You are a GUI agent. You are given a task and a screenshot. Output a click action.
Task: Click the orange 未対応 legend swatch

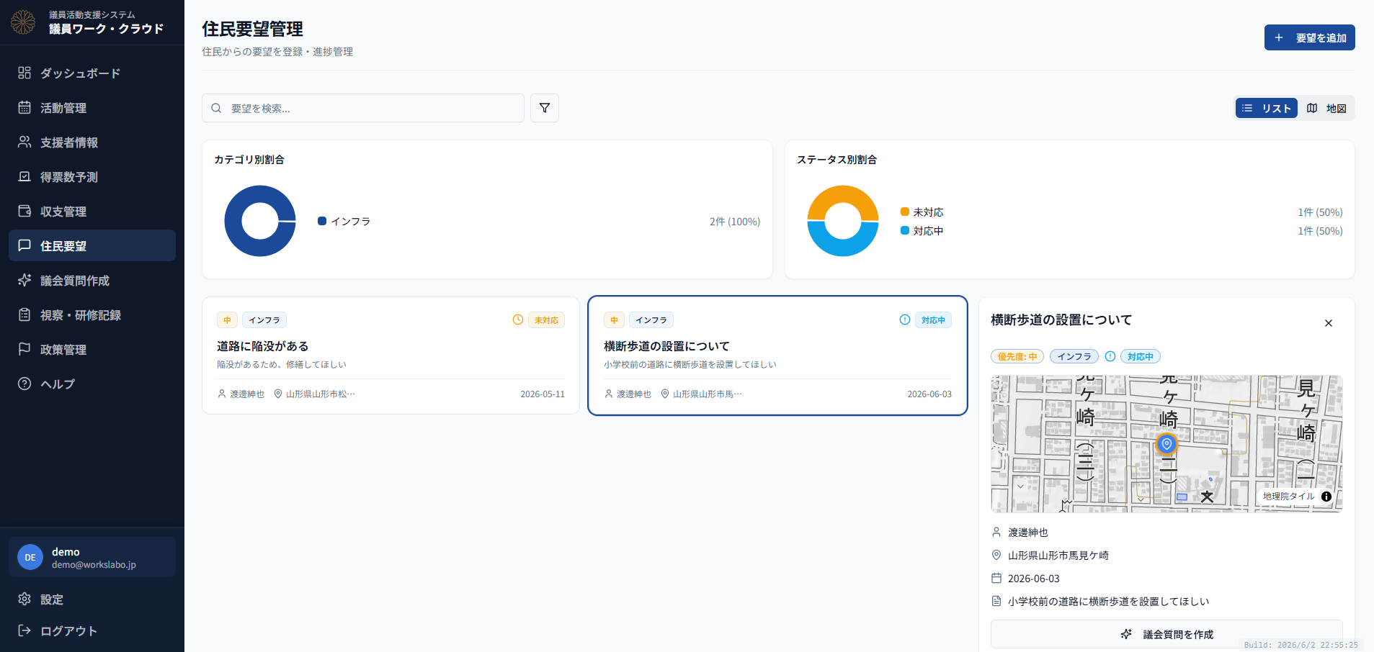[905, 212]
